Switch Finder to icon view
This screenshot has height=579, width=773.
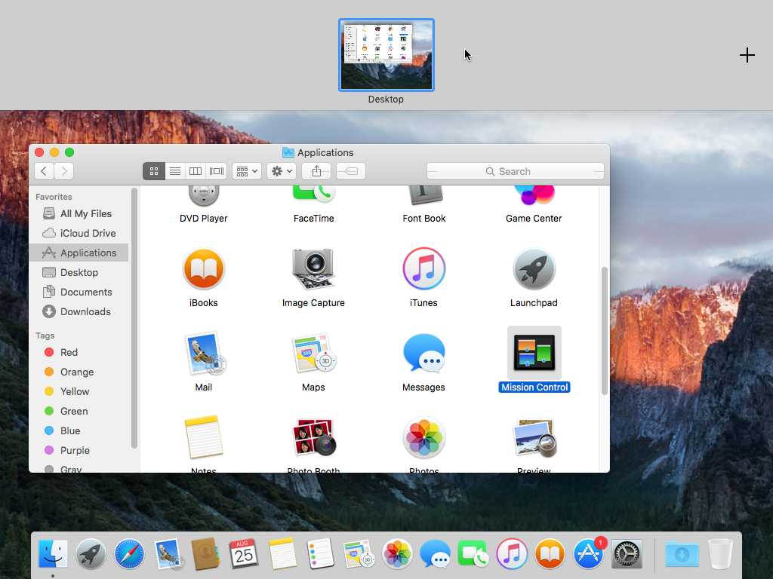pos(154,171)
